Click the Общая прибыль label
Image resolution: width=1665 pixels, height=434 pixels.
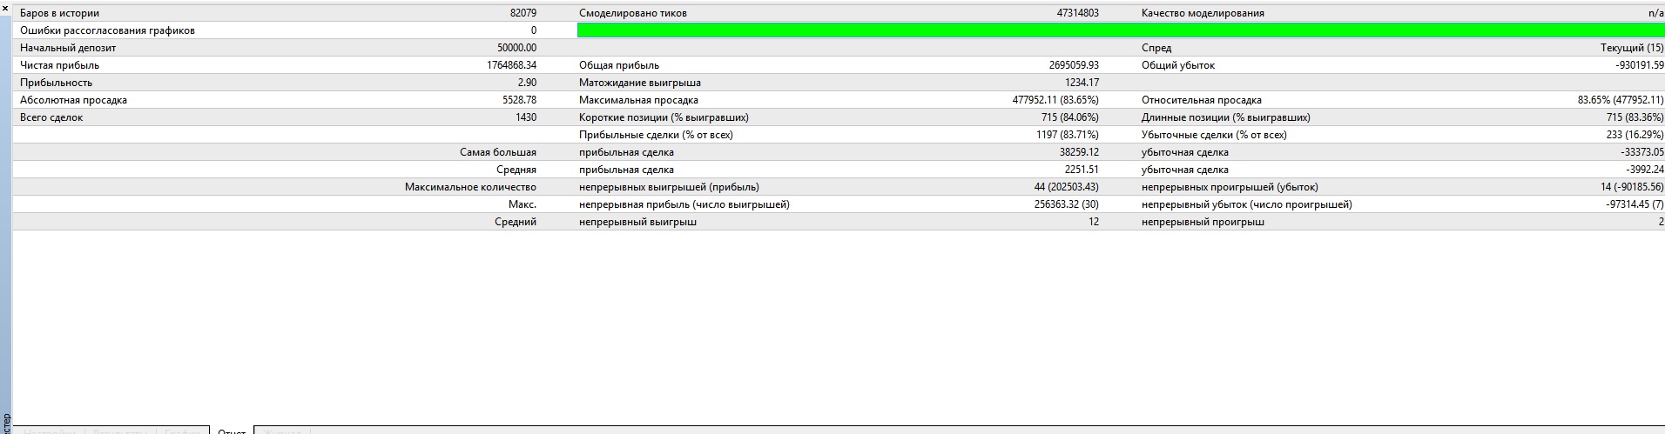619,65
